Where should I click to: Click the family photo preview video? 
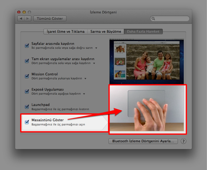click(146, 62)
